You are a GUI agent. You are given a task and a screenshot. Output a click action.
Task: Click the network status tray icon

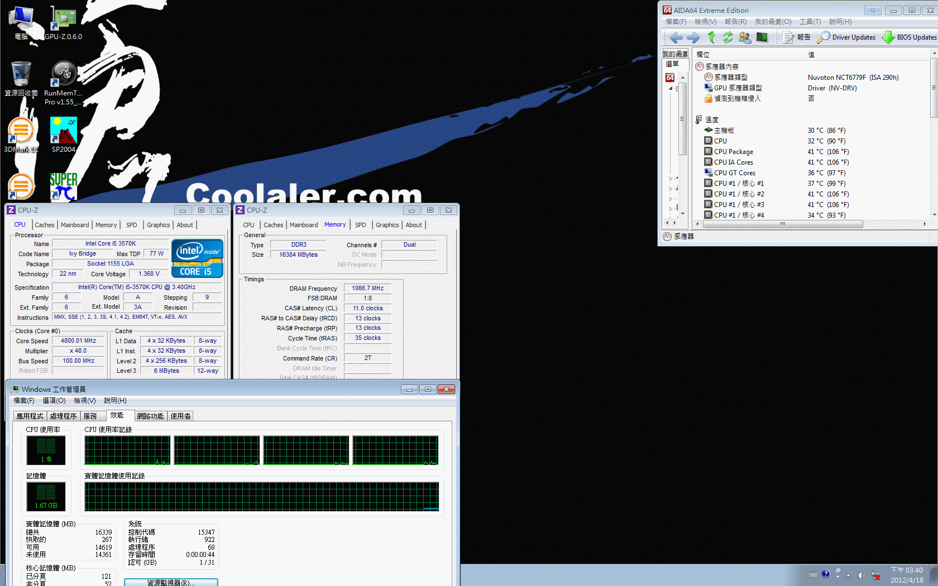tap(875, 575)
